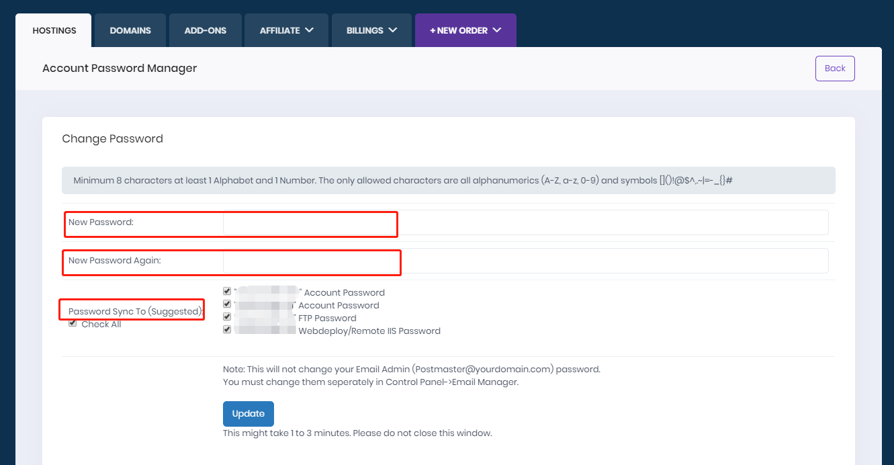
Task: Click the password requirements notice banner
Action: pyautogui.click(x=448, y=180)
